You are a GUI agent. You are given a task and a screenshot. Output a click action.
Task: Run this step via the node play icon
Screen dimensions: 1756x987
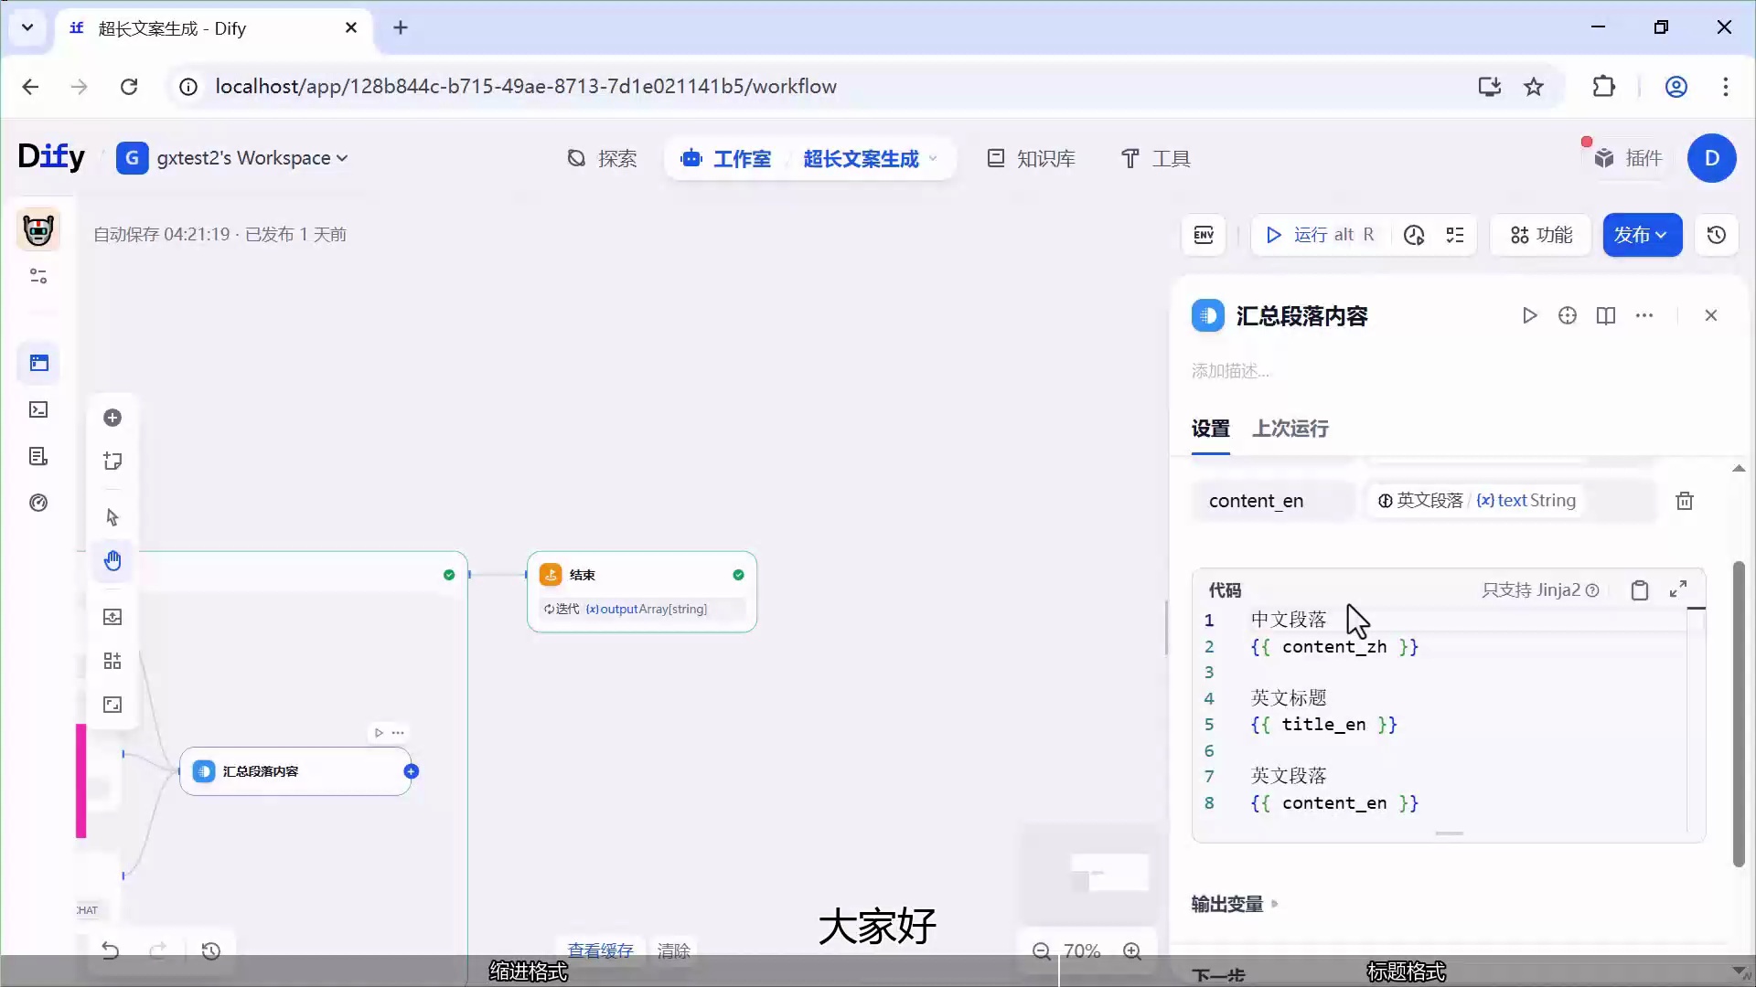click(x=1529, y=315)
